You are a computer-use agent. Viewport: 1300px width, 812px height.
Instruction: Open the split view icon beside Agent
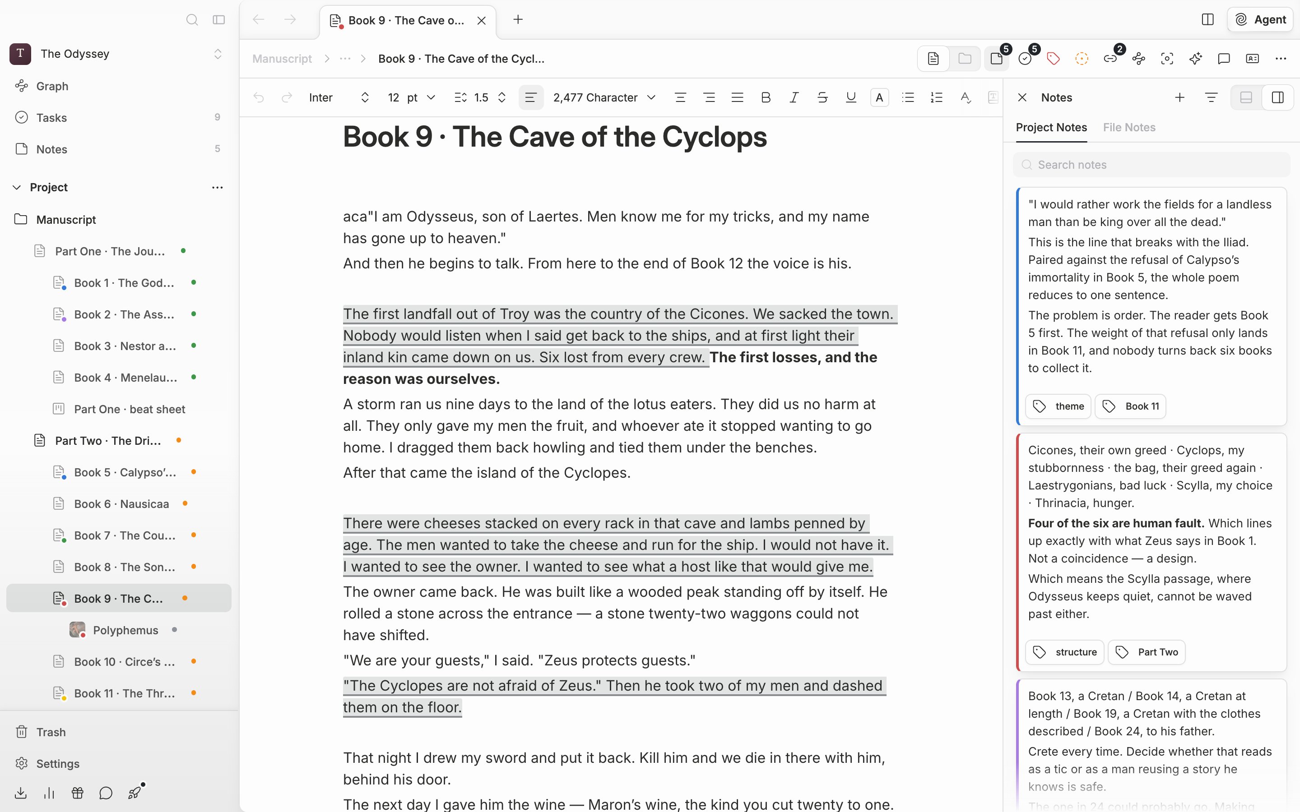point(1207,20)
